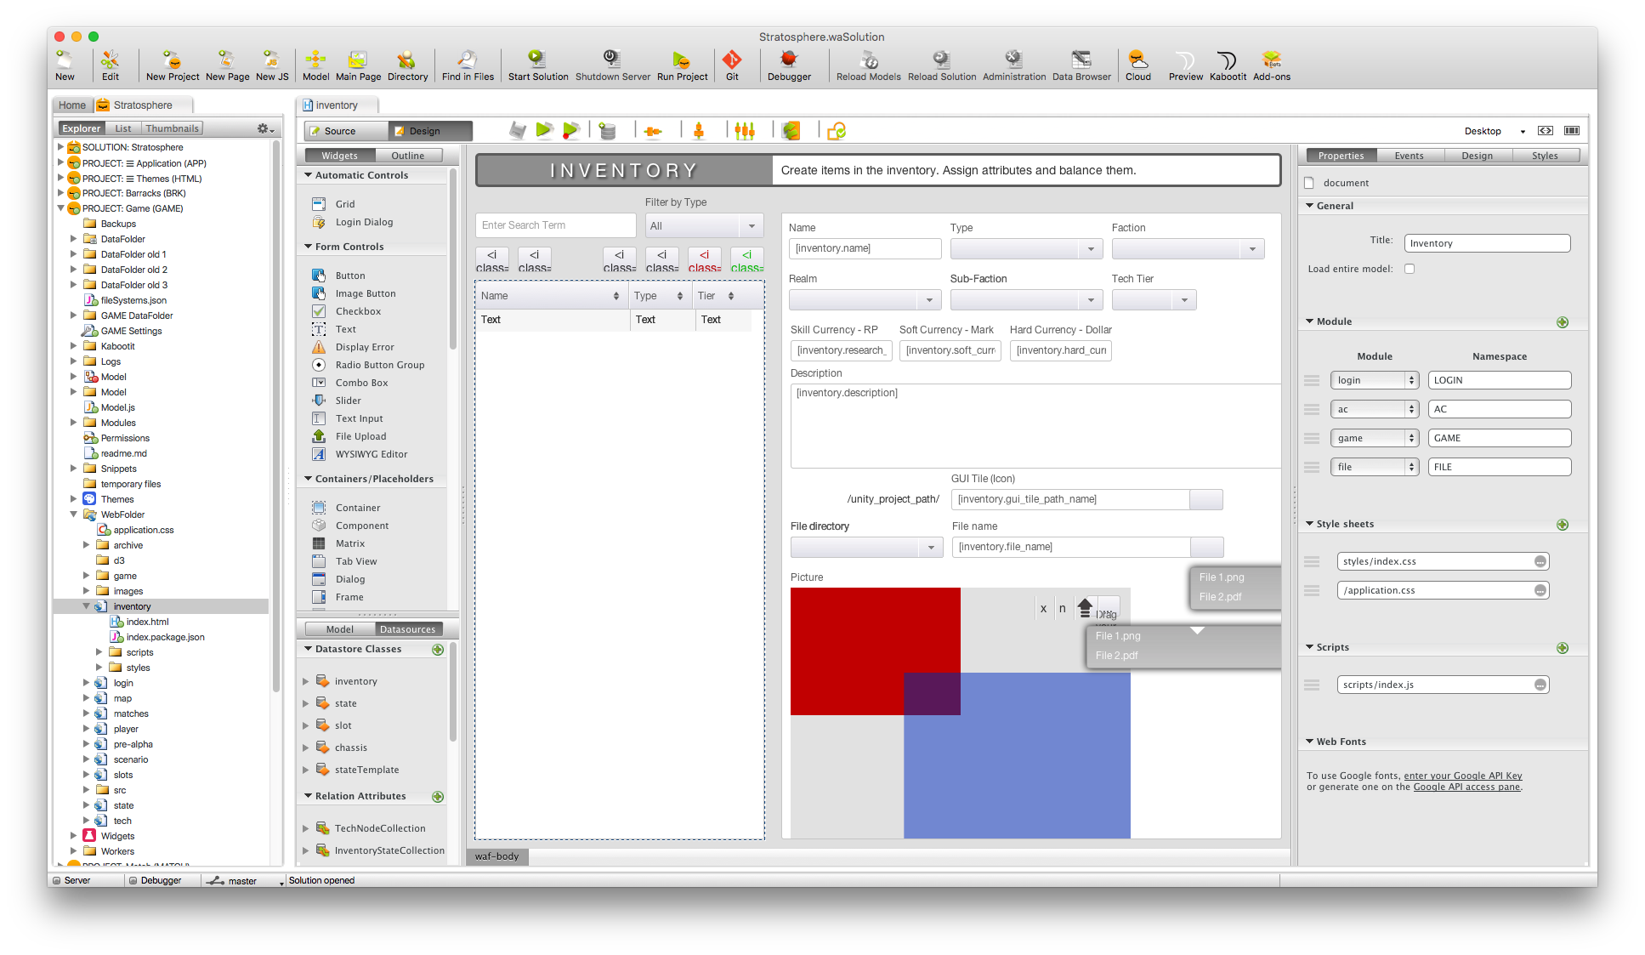Click the enter your Google API Key link
The width and height of the screenshot is (1645, 955).
click(1463, 776)
